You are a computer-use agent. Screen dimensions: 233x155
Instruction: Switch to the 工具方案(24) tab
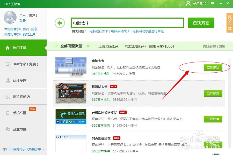(109, 46)
